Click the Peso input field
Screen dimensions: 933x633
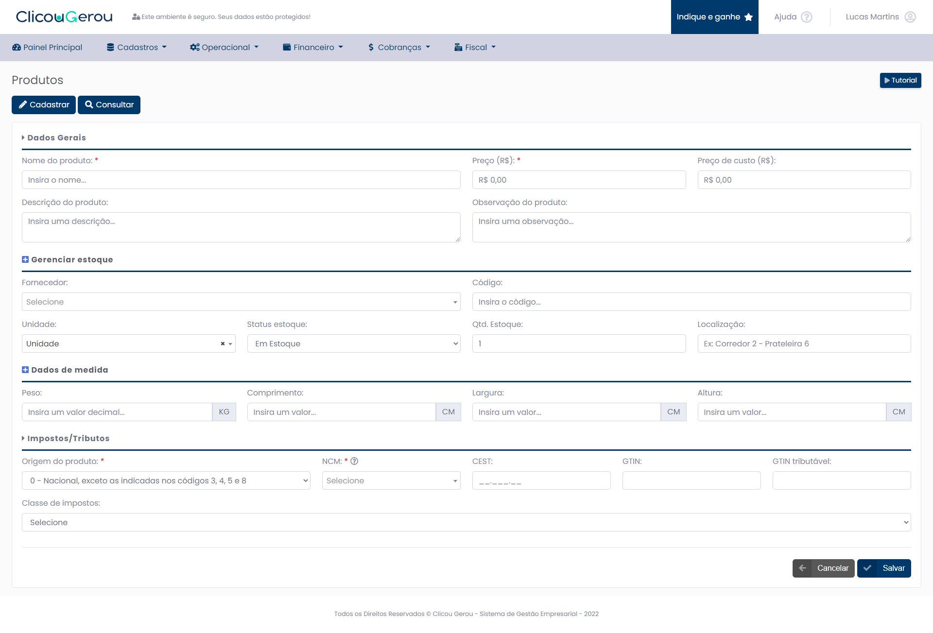[x=117, y=412]
